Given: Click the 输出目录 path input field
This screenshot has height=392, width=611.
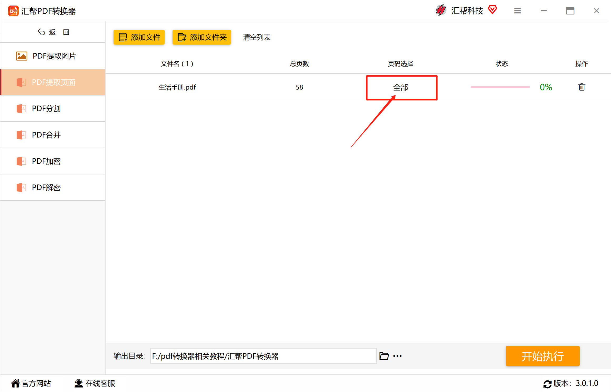Looking at the screenshot, I should [263, 356].
